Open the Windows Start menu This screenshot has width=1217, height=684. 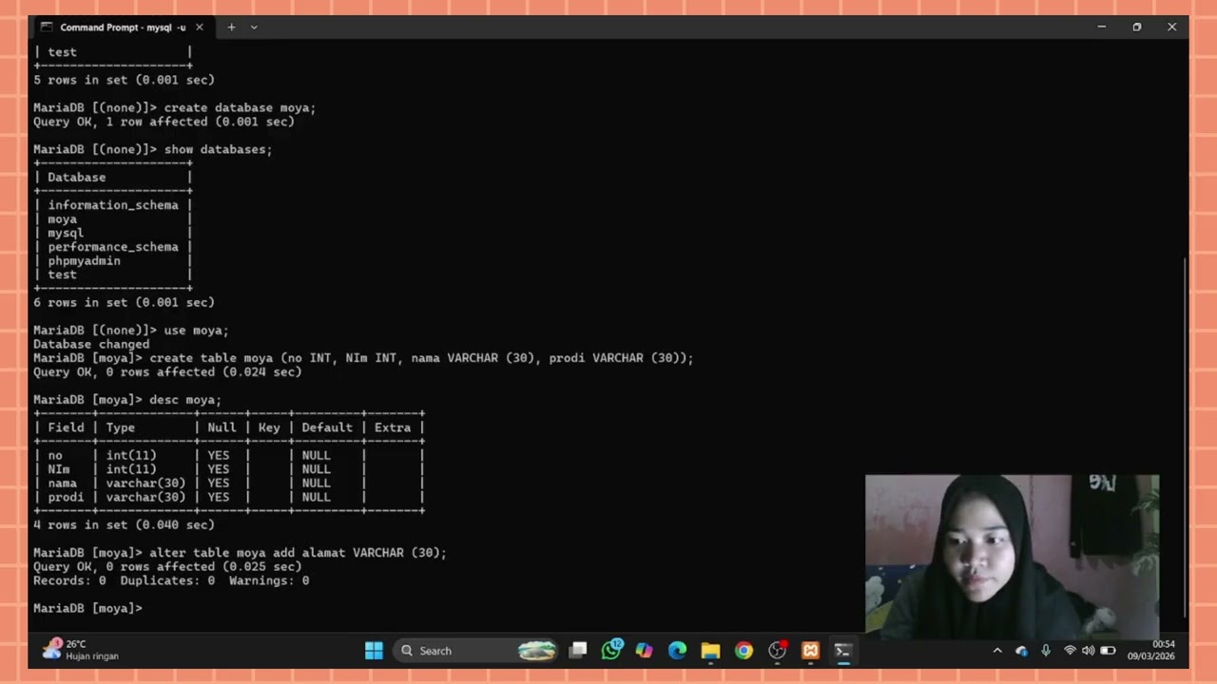pos(374,651)
